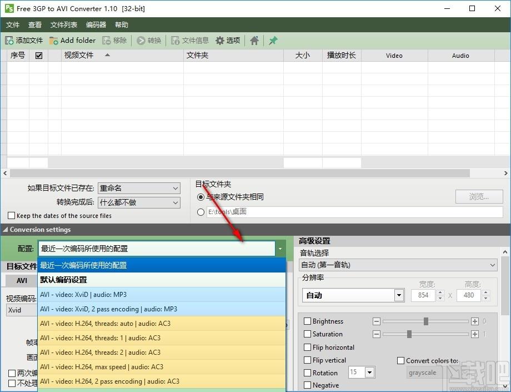Click the advanced settings vertical scrollbar
The height and width of the screenshot is (392, 511).
(505, 286)
